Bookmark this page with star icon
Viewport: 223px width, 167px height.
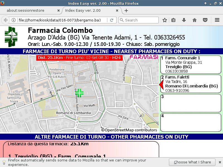tap(165, 20)
